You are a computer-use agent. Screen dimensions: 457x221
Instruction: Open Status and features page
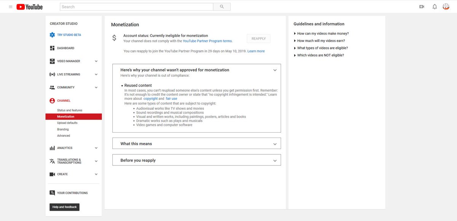point(70,110)
